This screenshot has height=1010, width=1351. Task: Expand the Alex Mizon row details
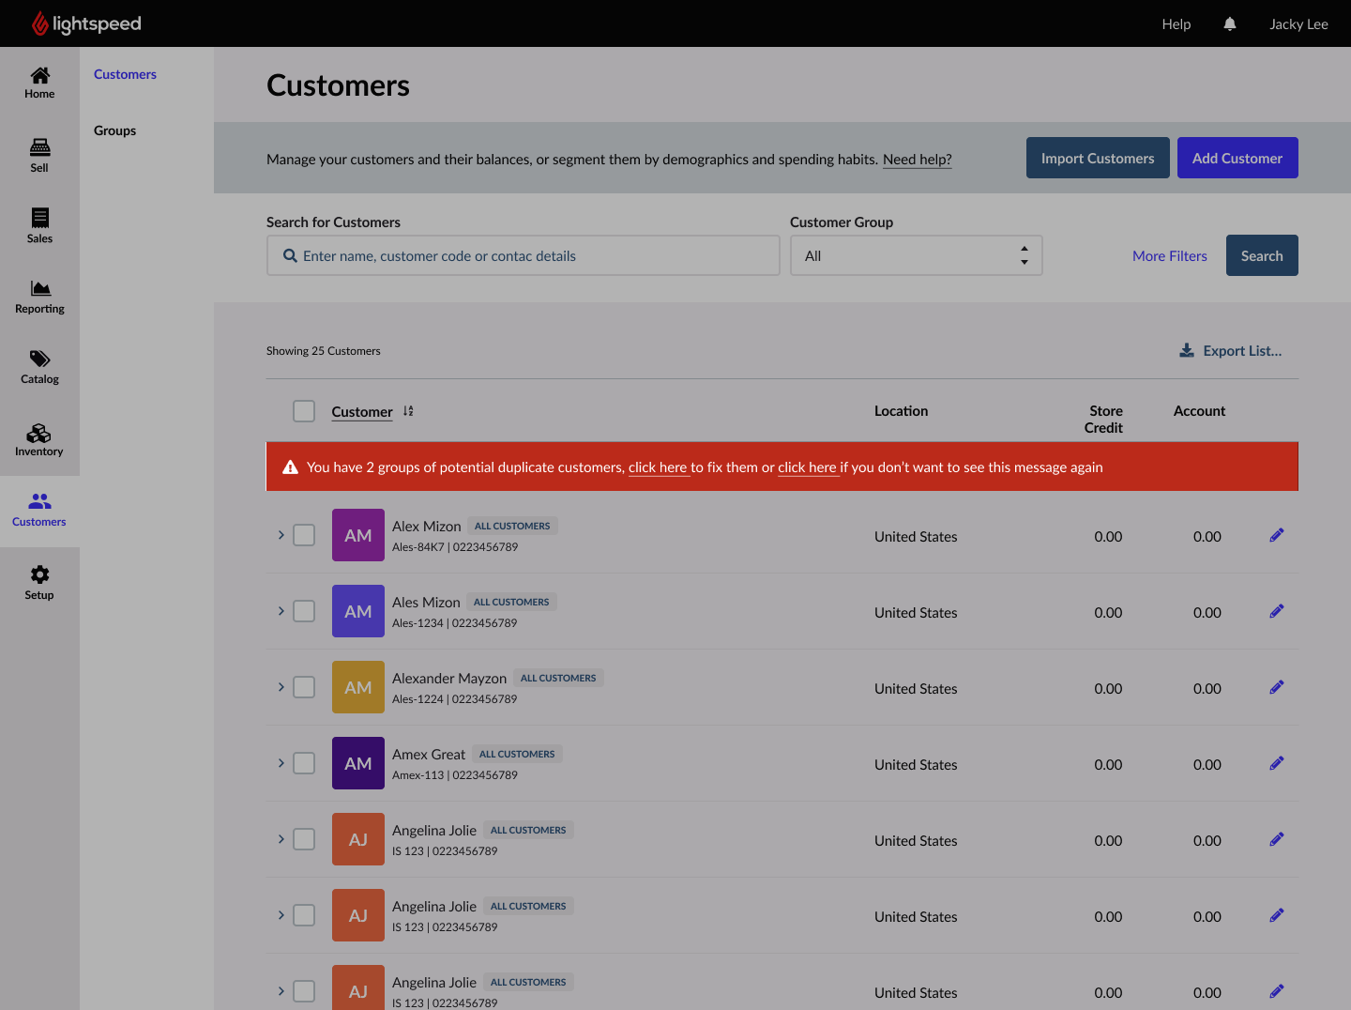[281, 535]
